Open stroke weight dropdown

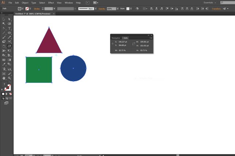[x=54, y=9]
